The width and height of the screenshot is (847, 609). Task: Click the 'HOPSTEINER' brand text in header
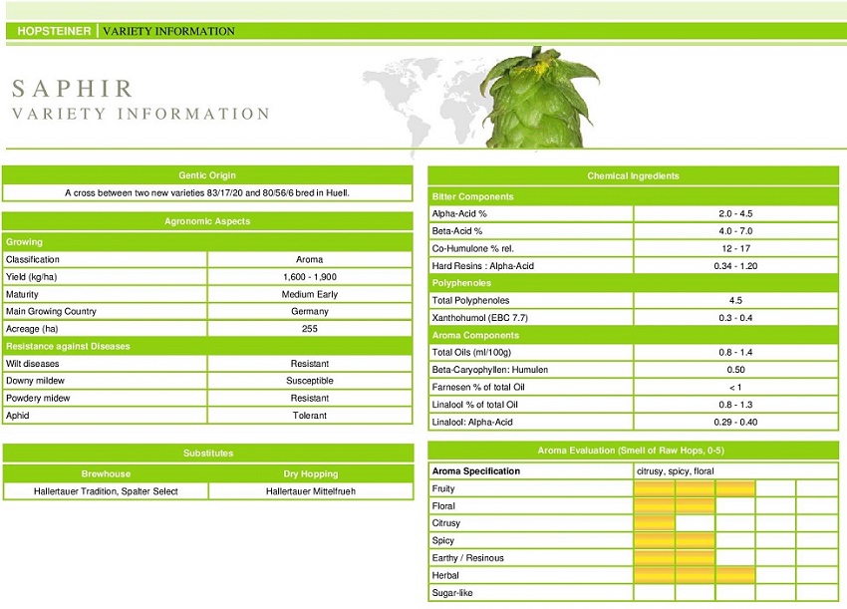(x=54, y=31)
